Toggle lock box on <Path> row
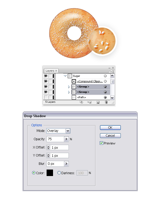160x198 pixels. [x=50, y=97]
